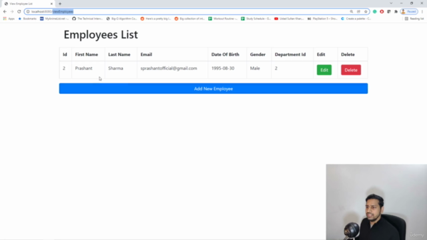Click the Employees List heading
This screenshot has height=240, width=427.
[101, 35]
